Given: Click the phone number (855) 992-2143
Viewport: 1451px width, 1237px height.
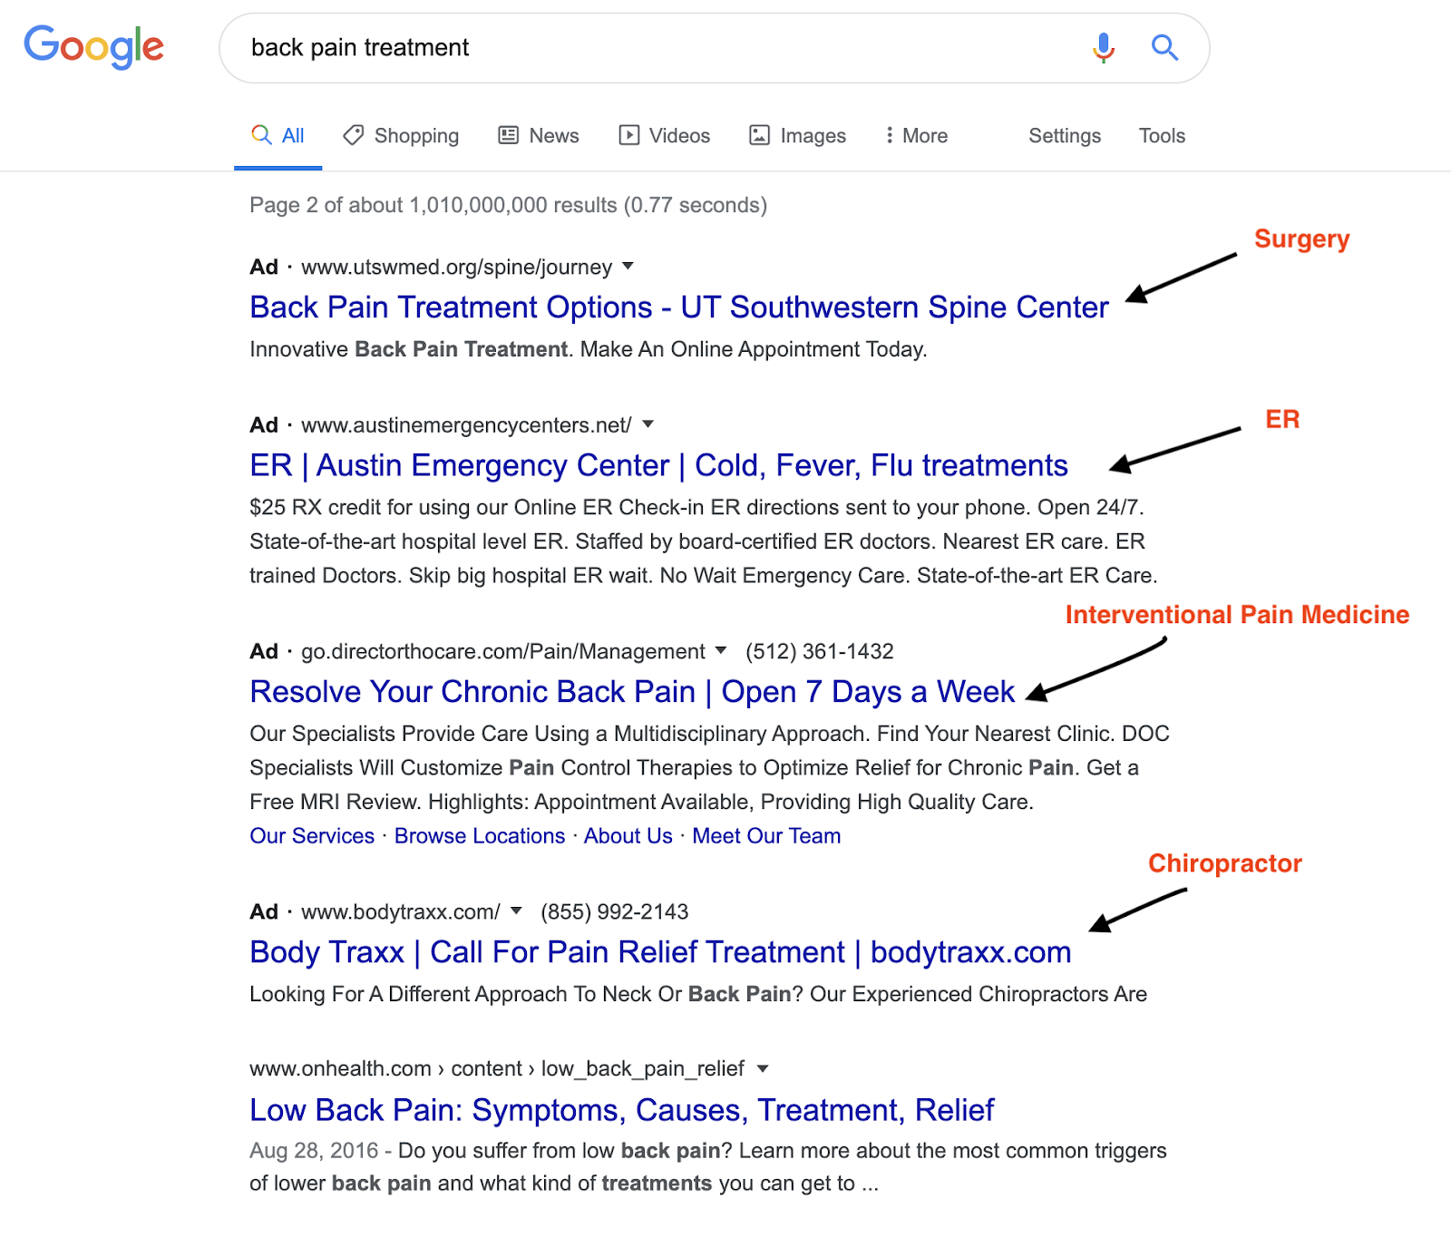Looking at the screenshot, I should tap(615, 911).
